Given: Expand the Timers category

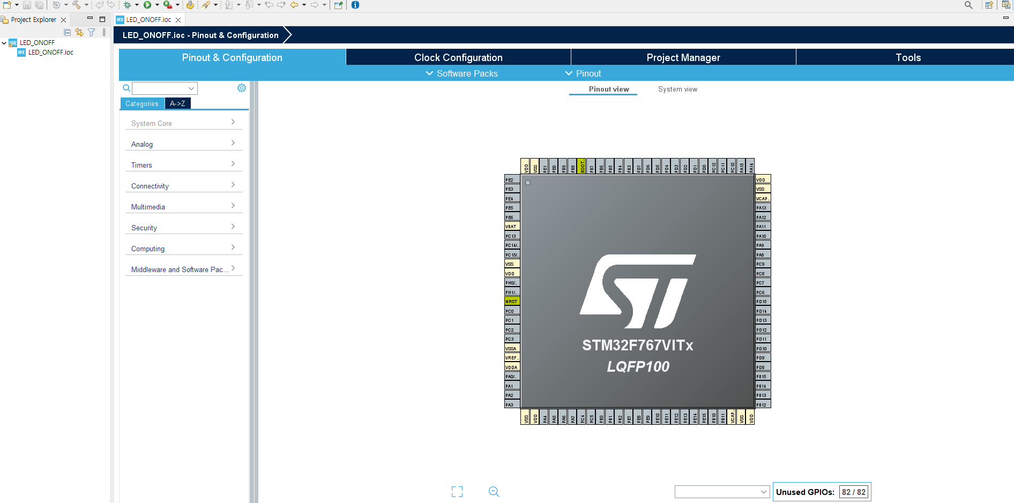Looking at the screenshot, I should point(184,164).
